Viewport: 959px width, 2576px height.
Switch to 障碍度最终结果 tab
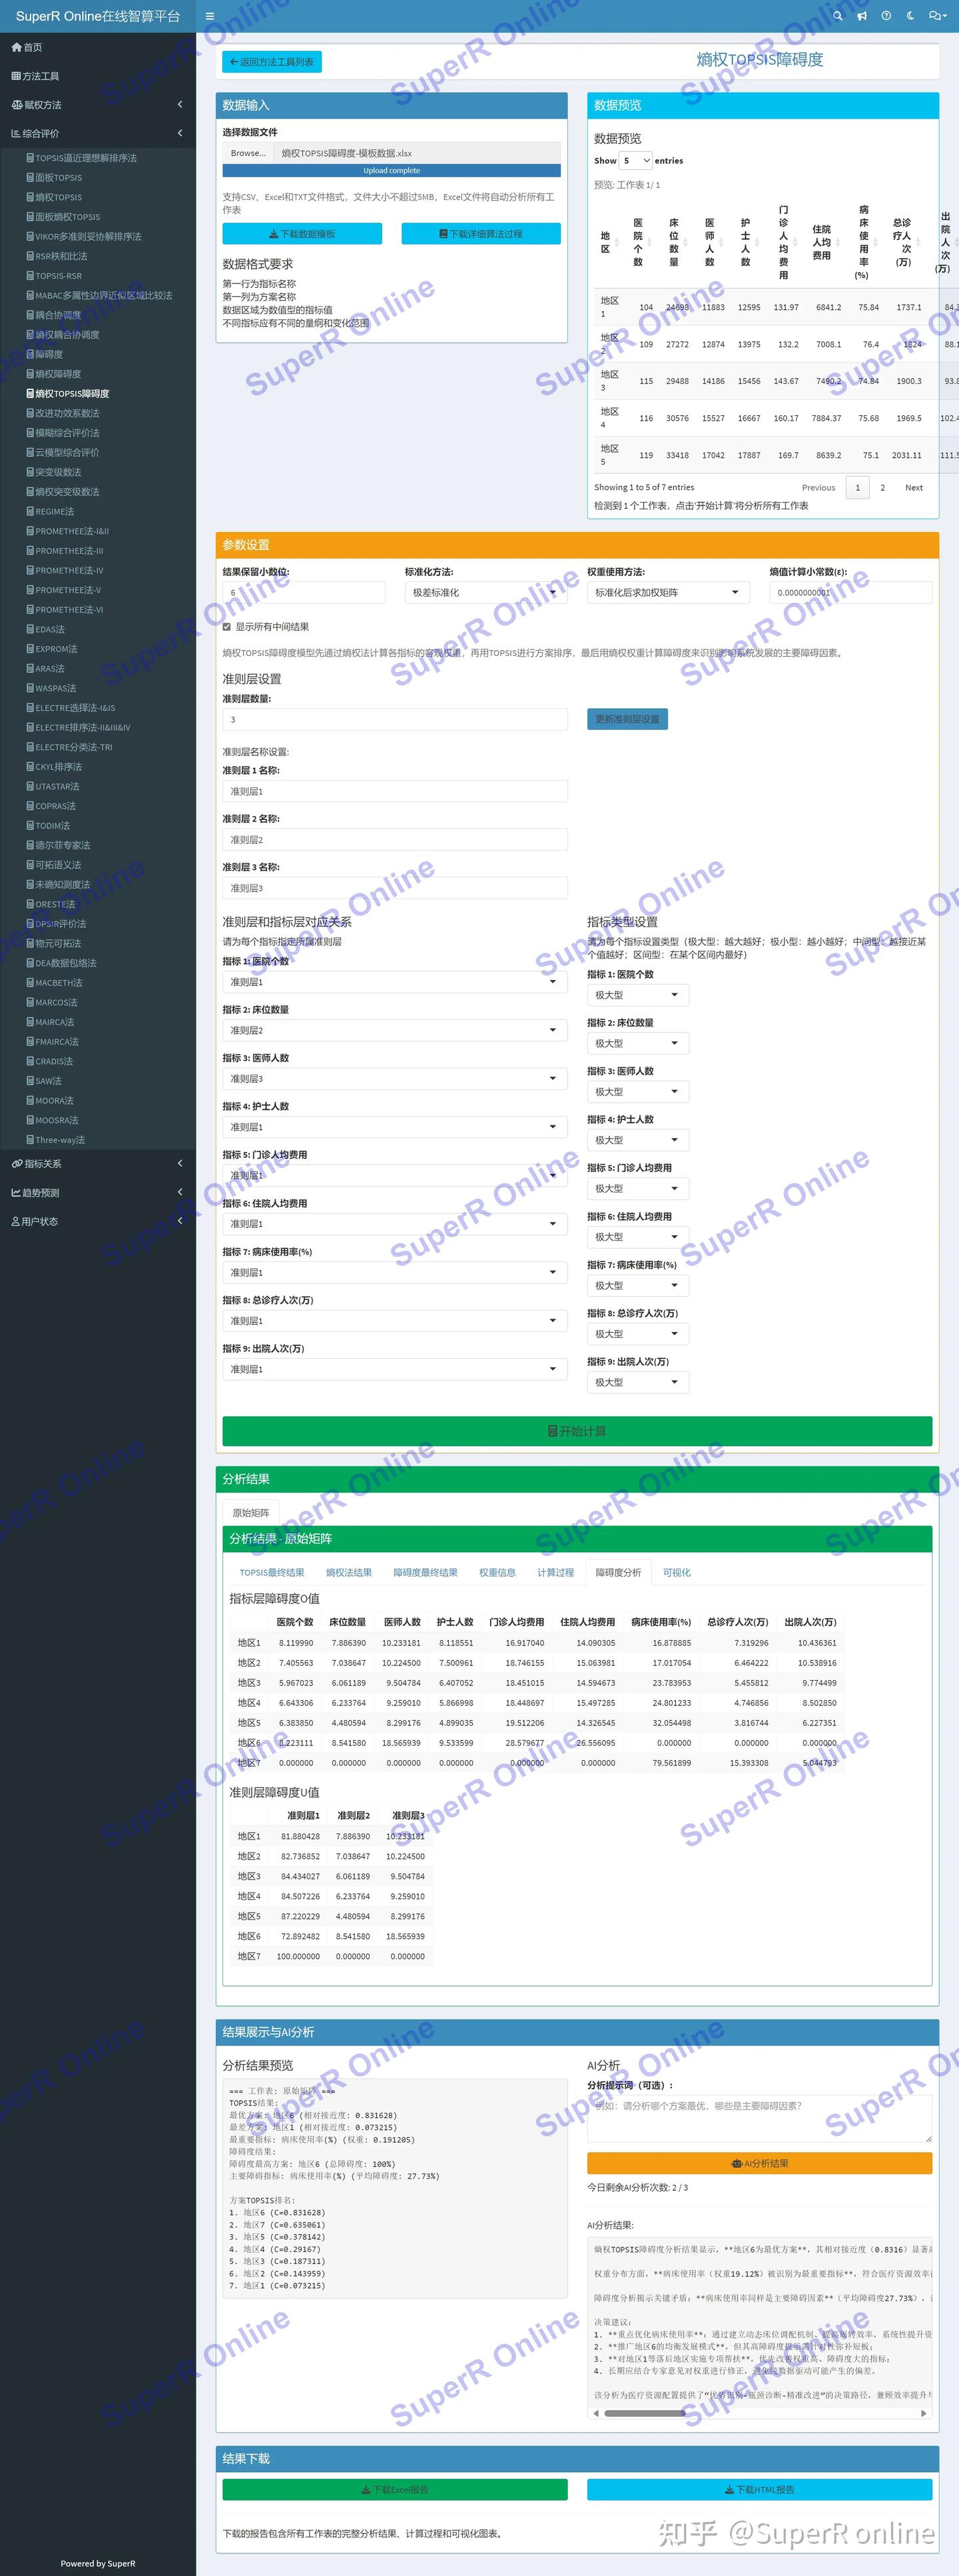(x=426, y=1573)
